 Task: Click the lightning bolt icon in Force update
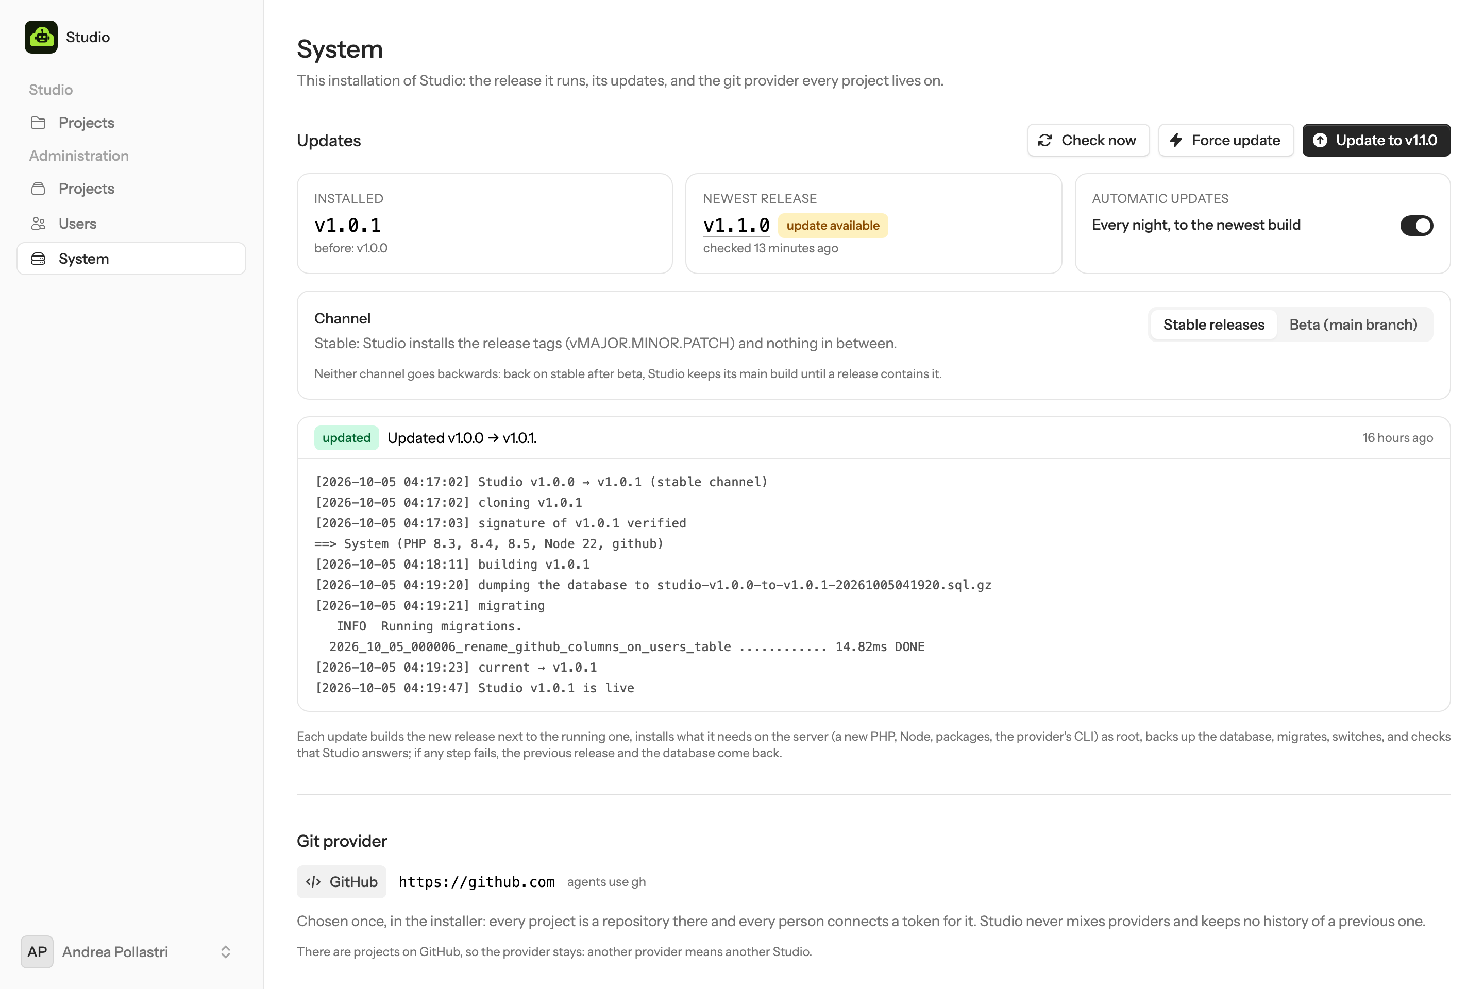tap(1175, 140)
